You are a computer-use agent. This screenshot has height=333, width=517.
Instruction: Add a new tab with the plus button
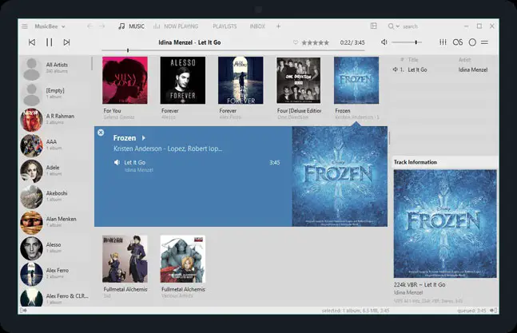(x=278, y=26)
